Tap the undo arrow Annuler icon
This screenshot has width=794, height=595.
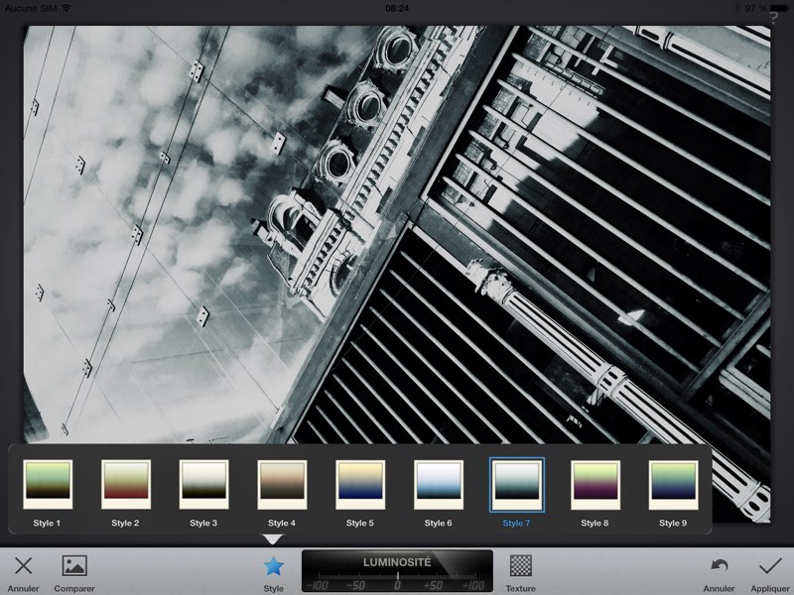[x=719, y=565]
